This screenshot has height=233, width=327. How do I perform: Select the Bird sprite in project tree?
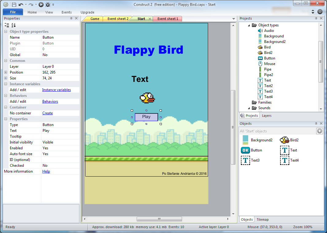point(267,47)
